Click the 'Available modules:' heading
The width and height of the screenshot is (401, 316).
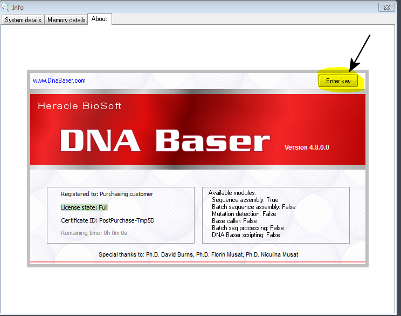[232, 193]
